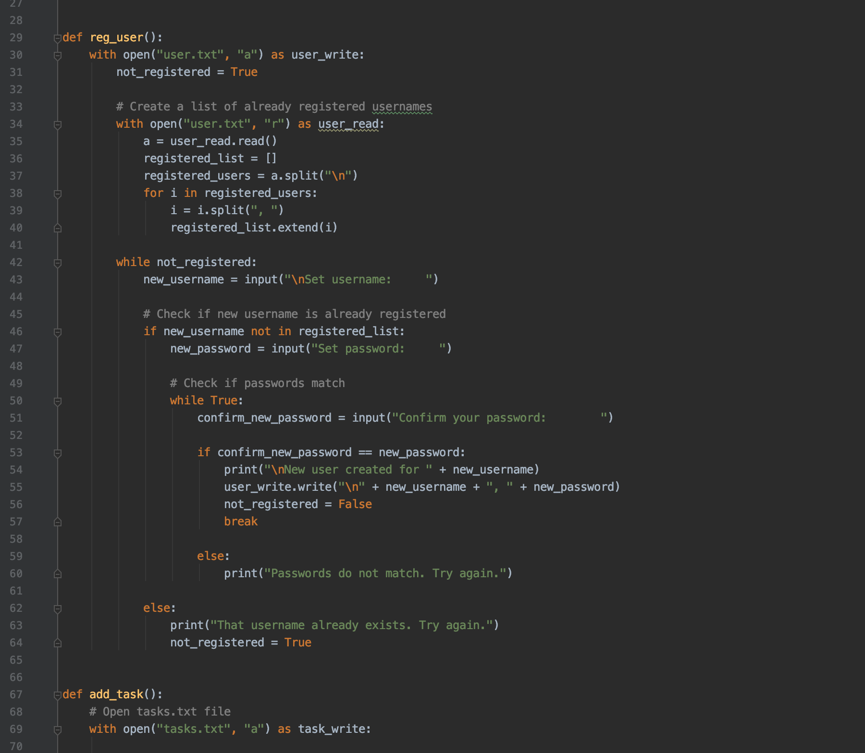This screenshot has width=865, height=753.
Task: Click the reg_user function name
Action: tap(117, 37)
